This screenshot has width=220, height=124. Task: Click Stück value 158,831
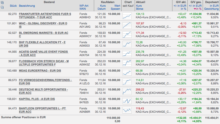click(x=12, y=99)
